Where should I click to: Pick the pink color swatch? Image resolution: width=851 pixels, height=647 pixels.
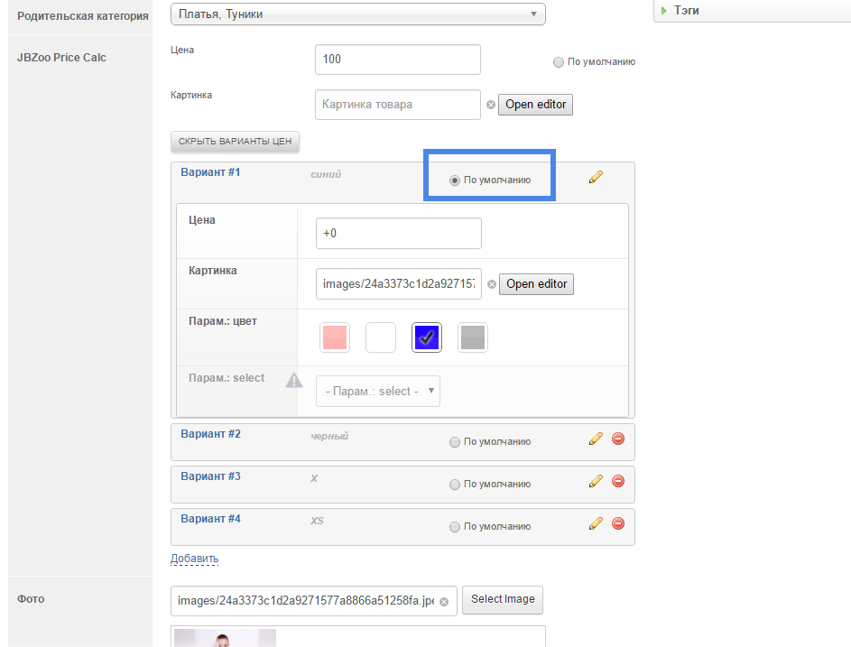(x=335, y=337)
